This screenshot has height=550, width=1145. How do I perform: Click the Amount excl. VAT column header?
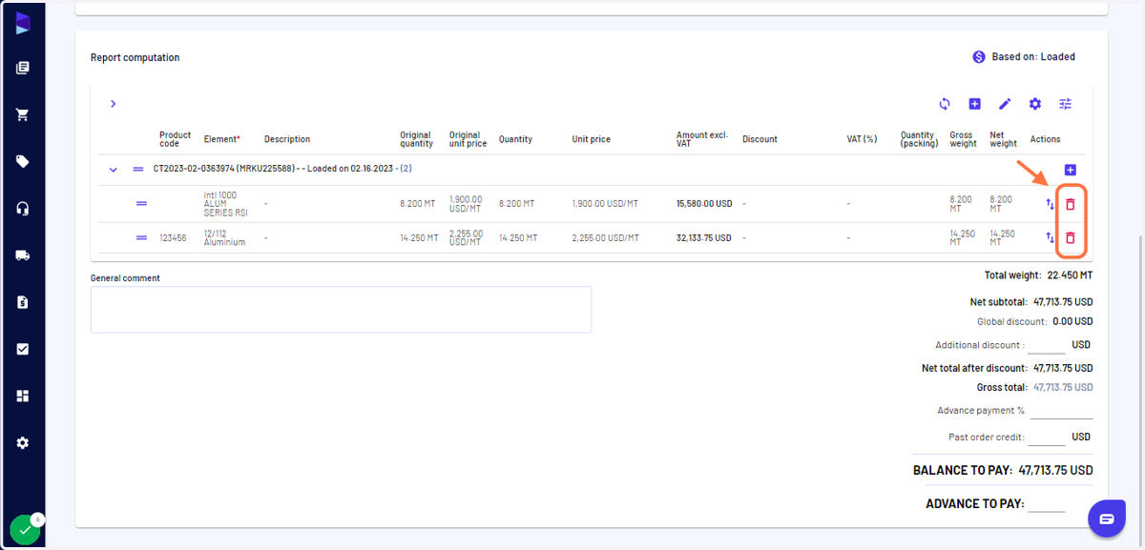point(703,139)
